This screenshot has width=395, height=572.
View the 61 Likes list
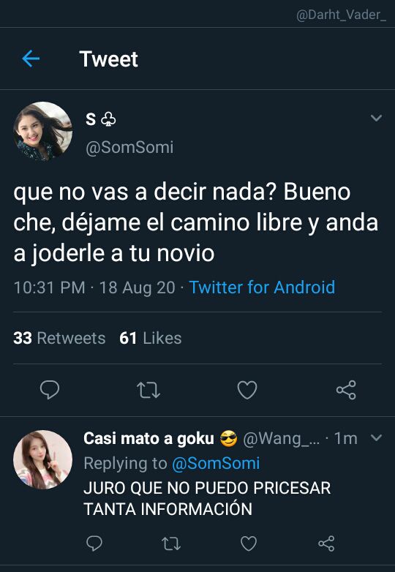point(150,338)
